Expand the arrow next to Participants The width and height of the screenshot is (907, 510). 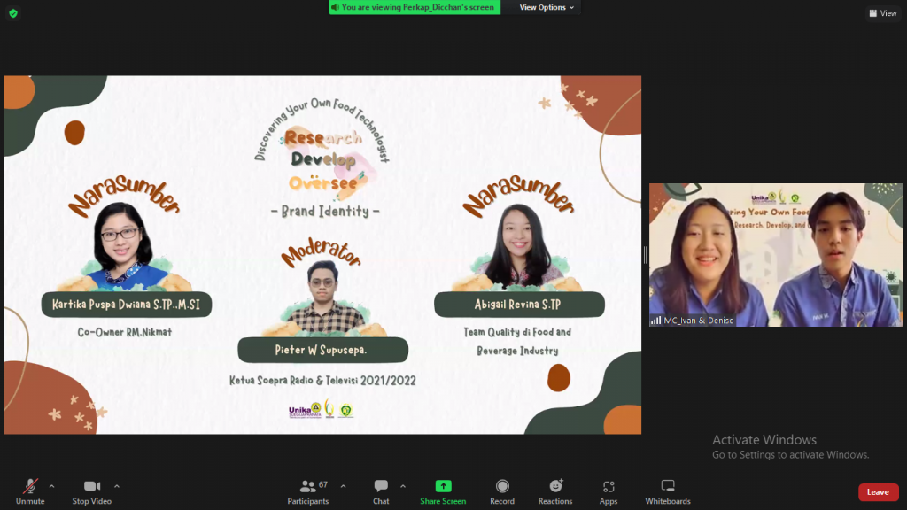[343, 486]
